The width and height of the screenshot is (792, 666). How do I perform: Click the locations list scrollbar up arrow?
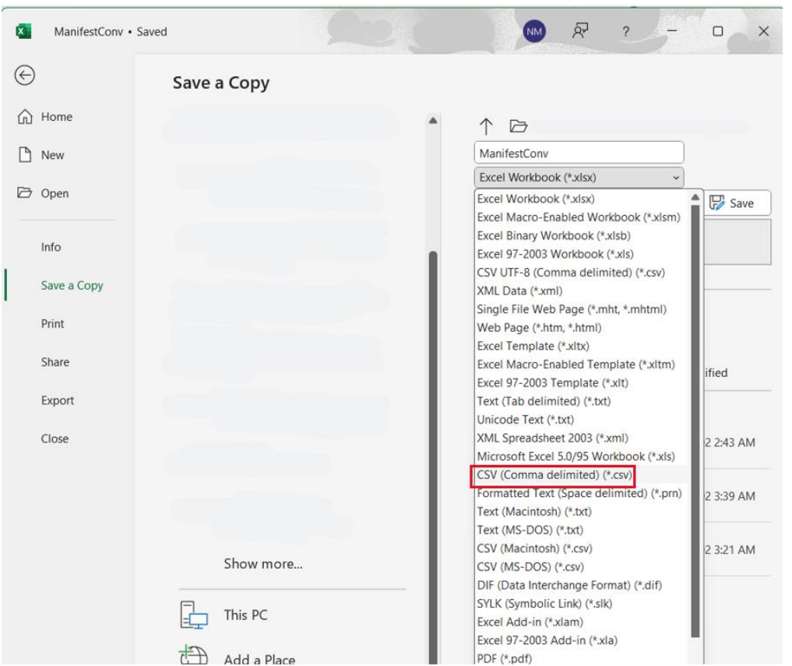[x=433, y=121]
